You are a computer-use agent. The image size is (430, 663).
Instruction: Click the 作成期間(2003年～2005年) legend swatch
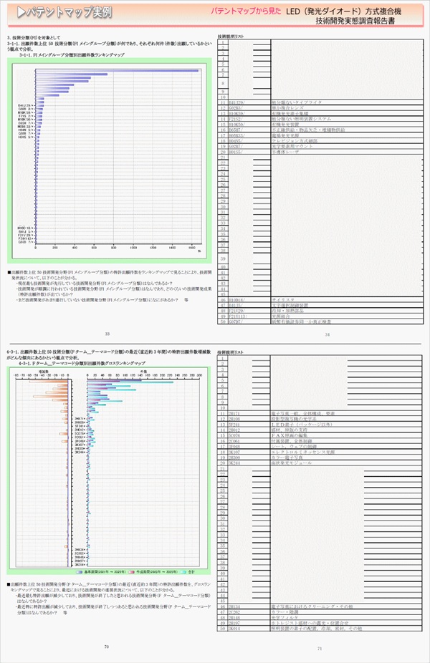128,572
